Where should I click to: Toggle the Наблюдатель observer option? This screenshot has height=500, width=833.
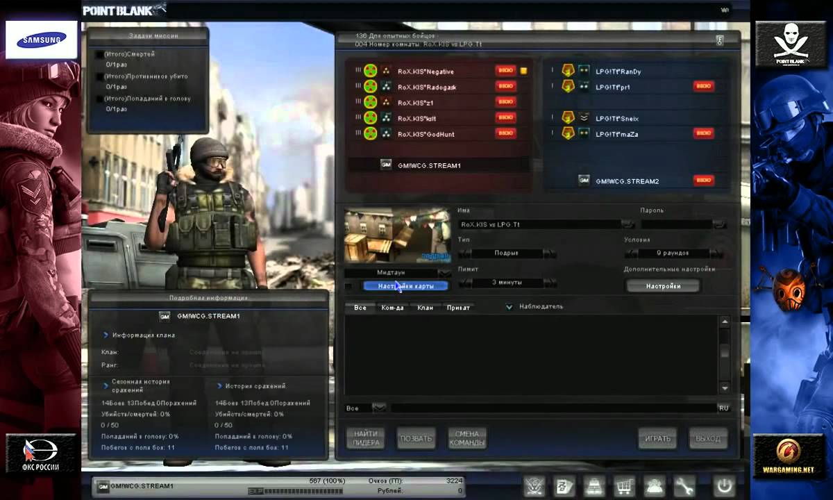point(509,307)
